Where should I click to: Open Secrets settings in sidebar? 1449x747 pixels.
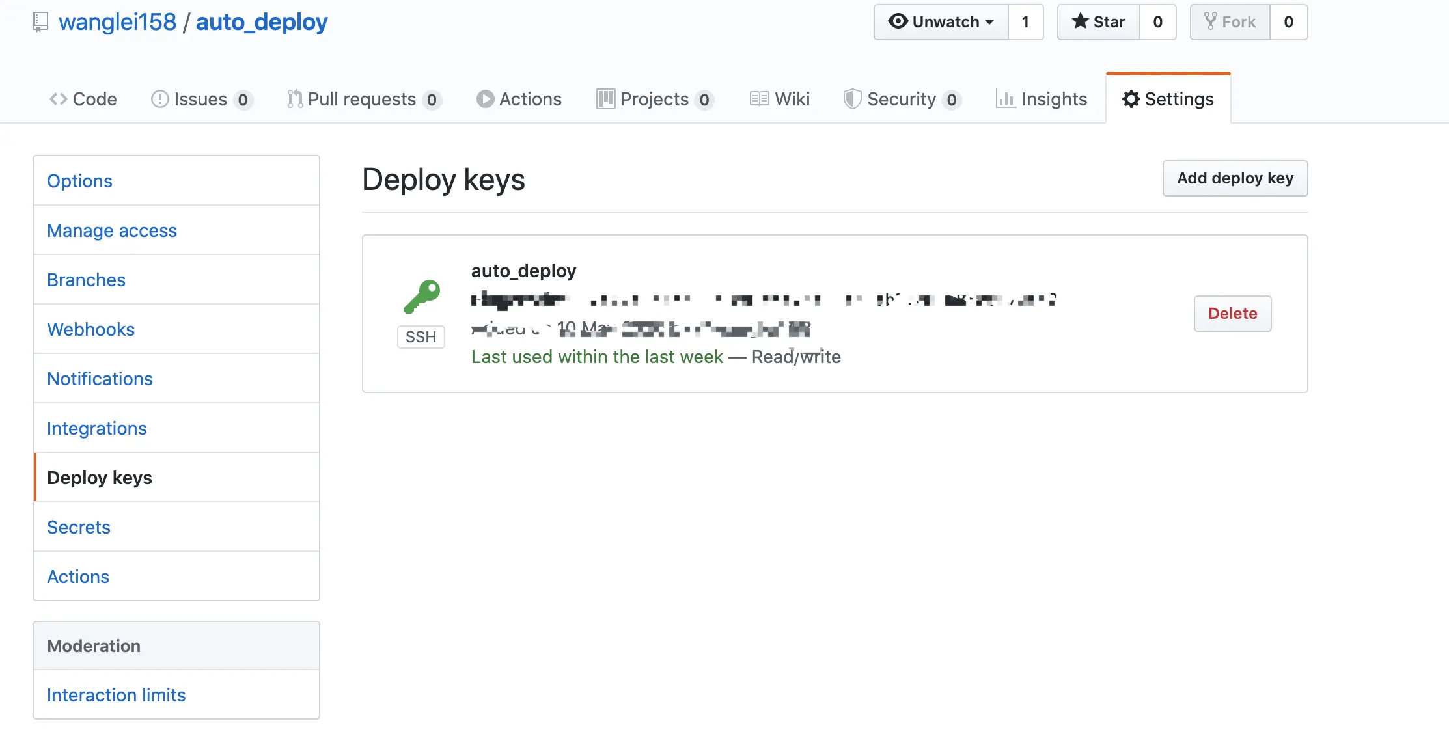pos(78,527)
